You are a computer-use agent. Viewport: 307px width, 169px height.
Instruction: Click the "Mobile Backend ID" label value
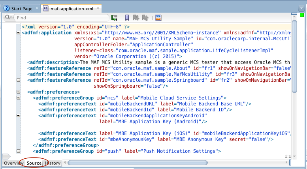pyautogui.click(x=200, y=110)
